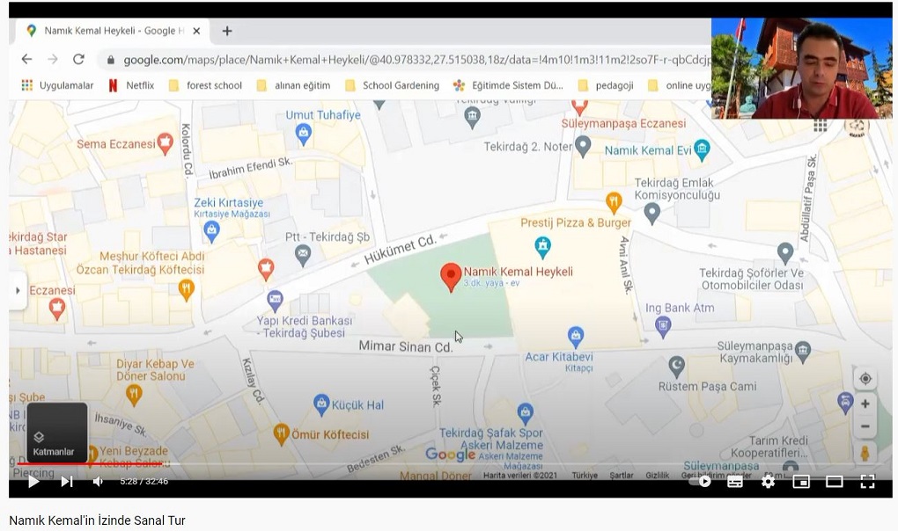Go forward in the browser
This screenshot has width=898, height=531.
tap(53, 60)
